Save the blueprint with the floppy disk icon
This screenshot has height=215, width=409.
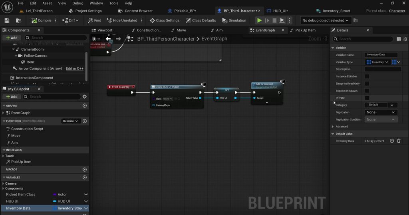(x=7, y=20)
